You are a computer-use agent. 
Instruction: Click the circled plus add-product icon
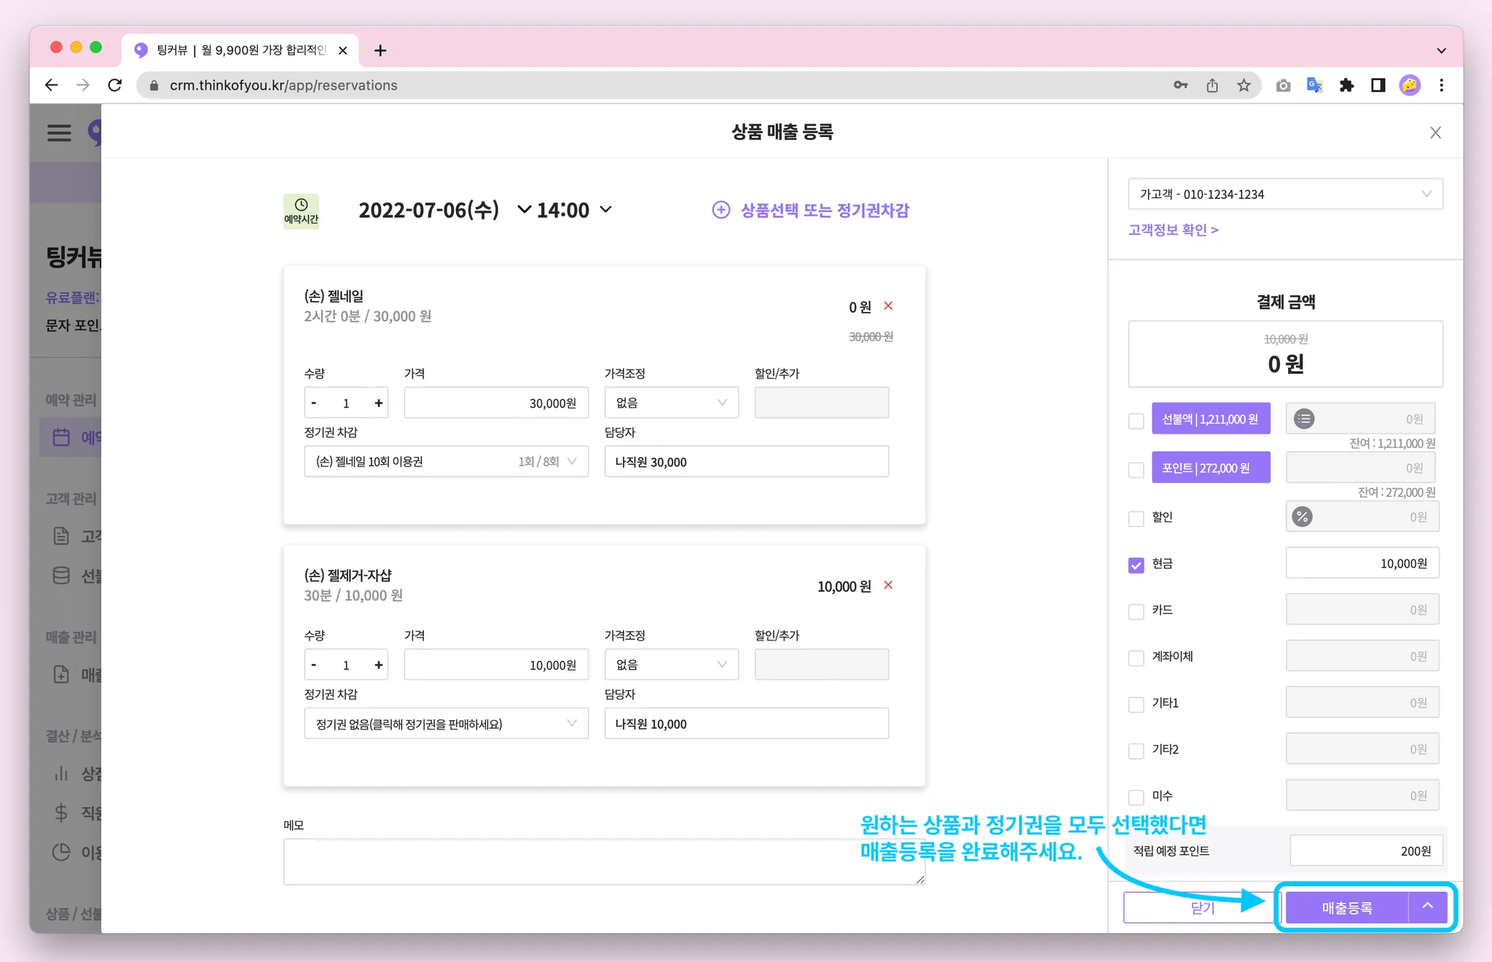pos(721,210)
